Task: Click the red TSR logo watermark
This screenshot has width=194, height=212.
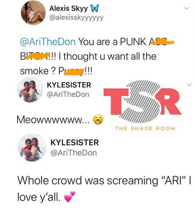Action: 142,101
